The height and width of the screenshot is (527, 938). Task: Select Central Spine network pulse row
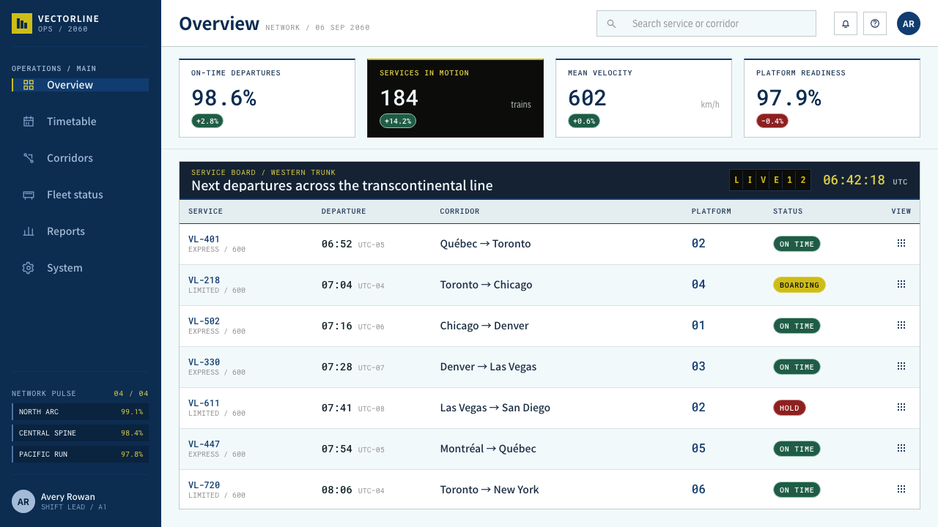tap(81, 433)
